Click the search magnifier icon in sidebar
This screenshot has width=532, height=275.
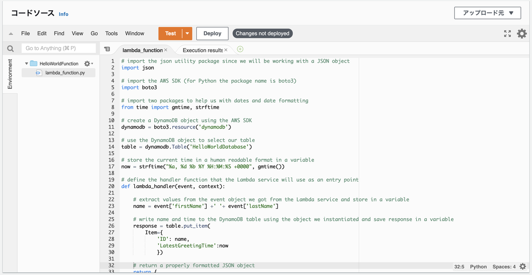tap(10, 48)
